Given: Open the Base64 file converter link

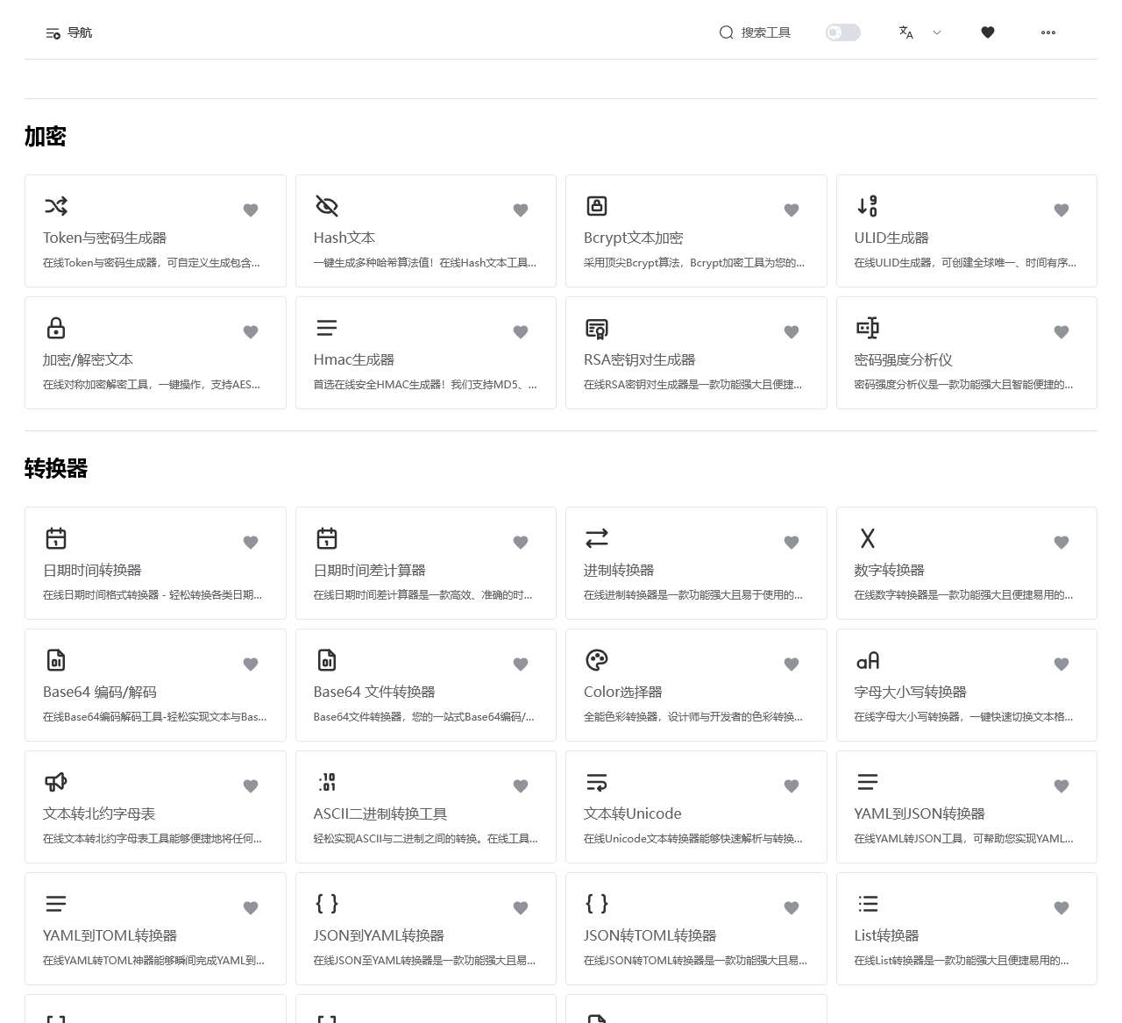Looking at the screenshot, I should (x=374, y=692).
